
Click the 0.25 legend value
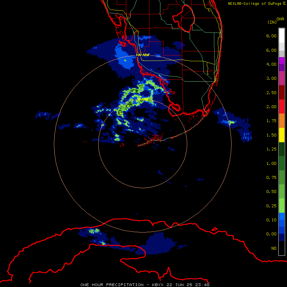tap(271, 206)
